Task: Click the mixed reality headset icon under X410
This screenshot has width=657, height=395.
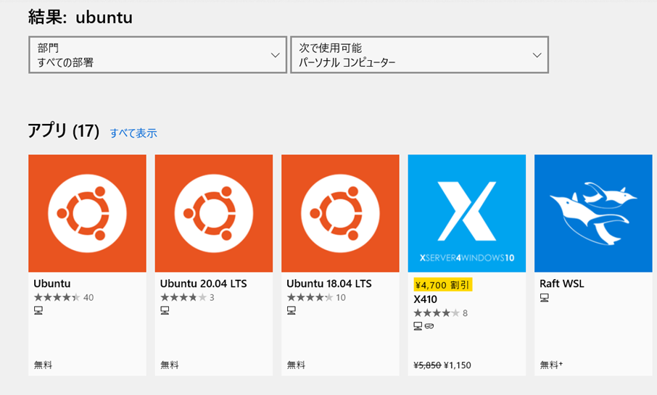Action: coord(429,326)
